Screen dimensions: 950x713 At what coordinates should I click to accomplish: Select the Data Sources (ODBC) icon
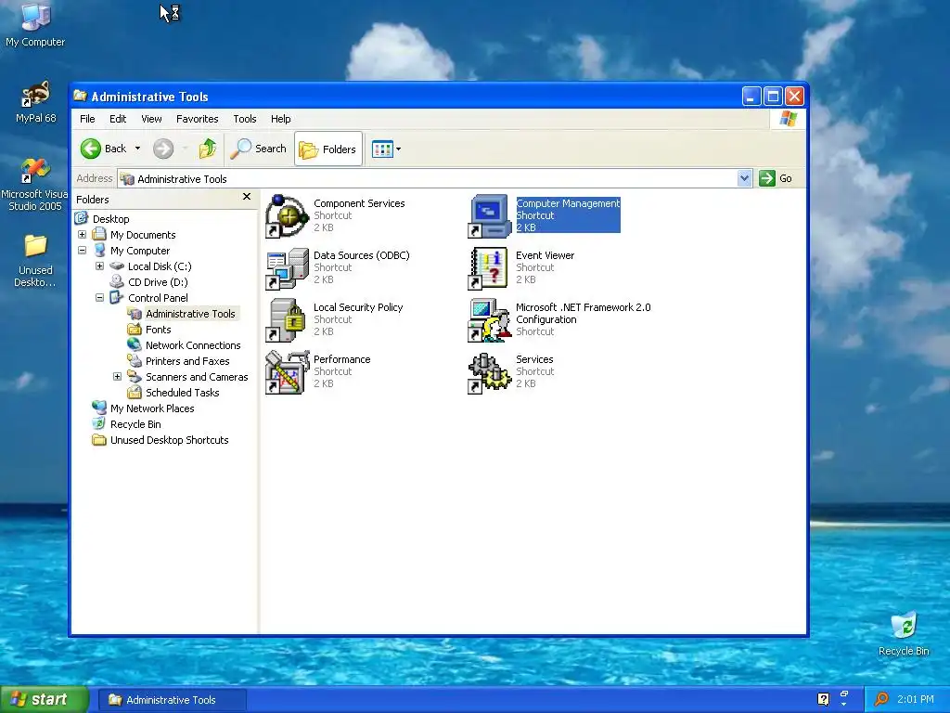pyautogui.click(x=288, y=268)
